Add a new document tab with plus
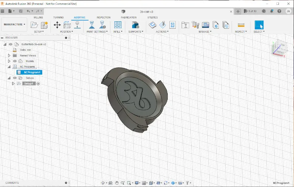The image size is (294, 187). (238, 11)
